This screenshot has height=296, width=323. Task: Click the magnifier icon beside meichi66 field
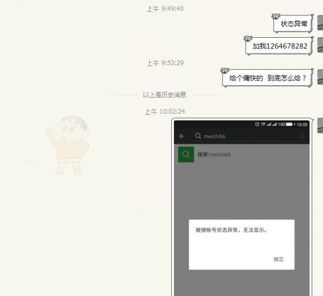[x=198, y=136]
